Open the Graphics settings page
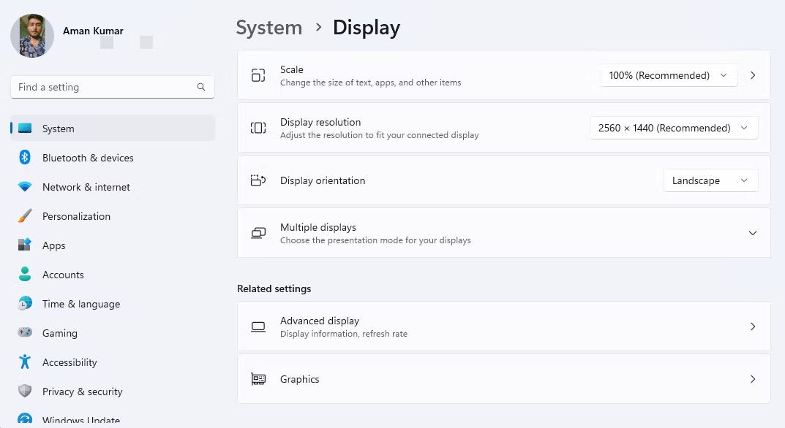This screenshot has height=428, width=785. (503, 379)
